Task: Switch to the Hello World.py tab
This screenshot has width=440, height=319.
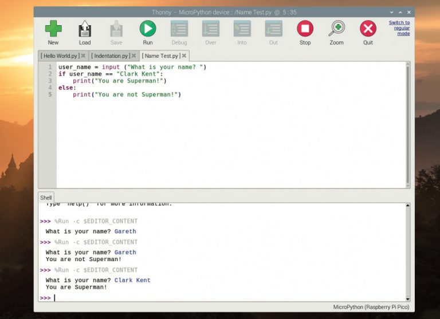Action: click(x=60, y=56)
